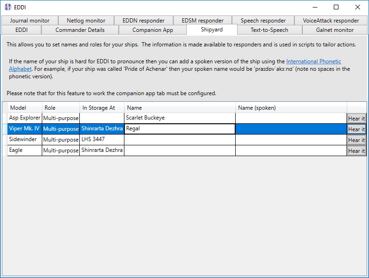This screenshot has height=278, width=369.
Task: Click spoken name cell for Viper Mk. IV
Action: point(291,129)
